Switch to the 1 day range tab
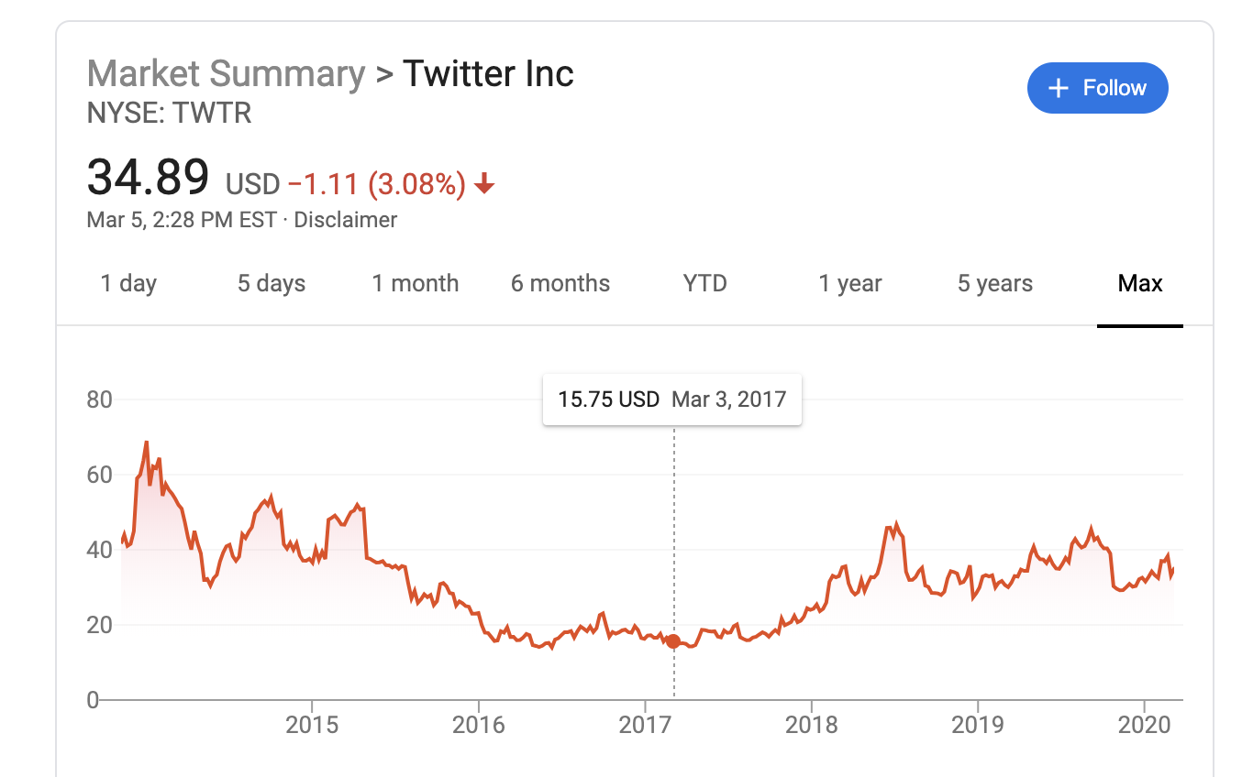 [128, 284]
